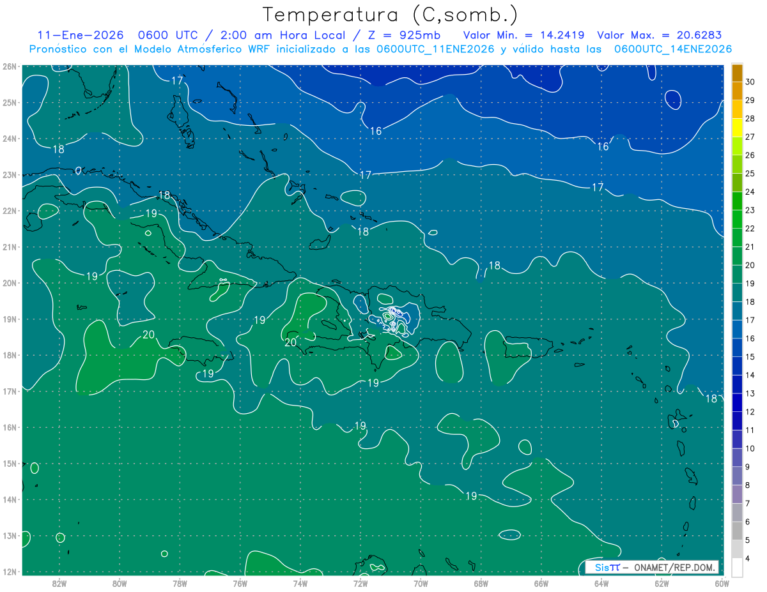
Task: Click the 80W longitude label
Action: 120,583
